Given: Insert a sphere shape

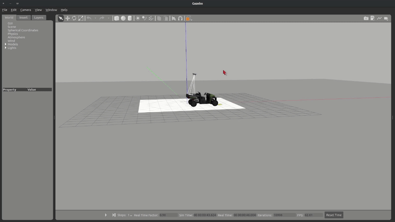Looking at the screenshot, I should point(123,18).
